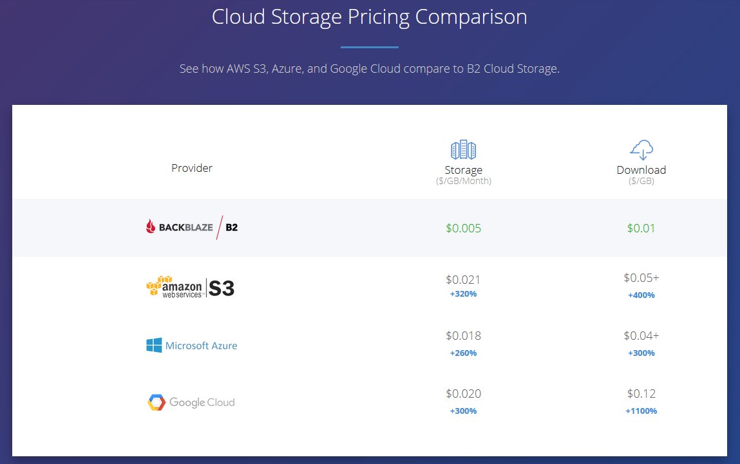Click the +400% download difference label

click(x=641, y=295)
